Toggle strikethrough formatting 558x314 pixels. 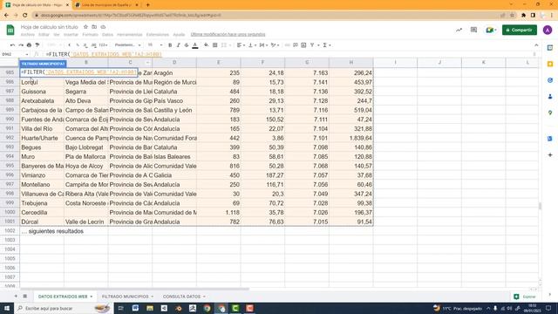[x=187, y=45]
